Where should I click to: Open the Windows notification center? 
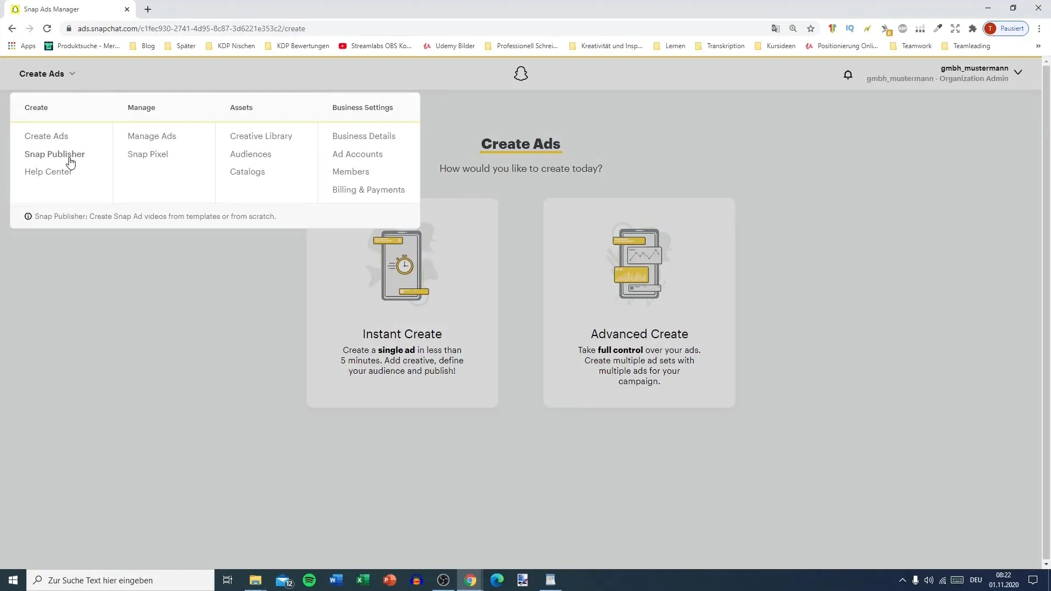(x=1033, y=580)
